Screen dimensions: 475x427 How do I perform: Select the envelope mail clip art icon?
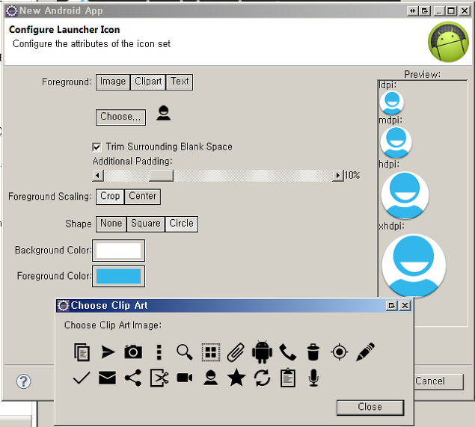pos(107,378)
